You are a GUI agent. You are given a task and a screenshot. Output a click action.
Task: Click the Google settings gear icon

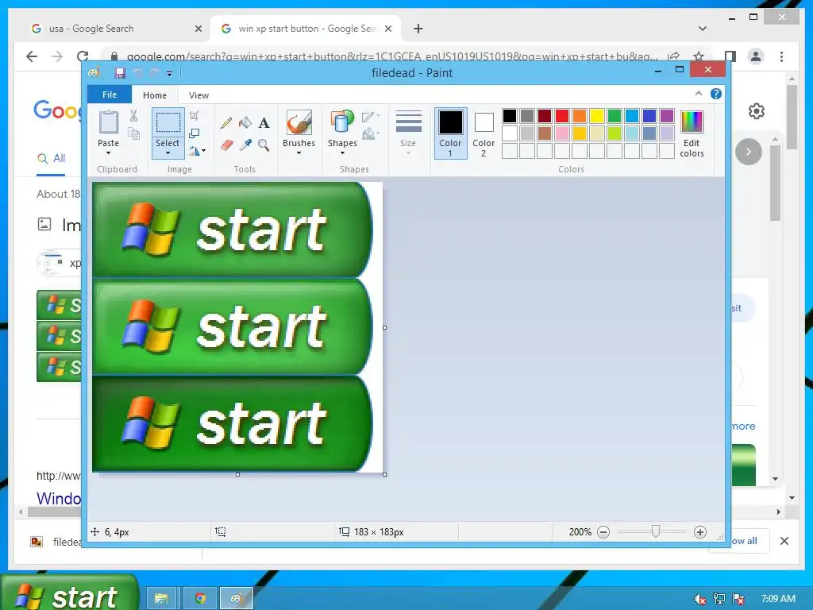[x=757, y=111]
